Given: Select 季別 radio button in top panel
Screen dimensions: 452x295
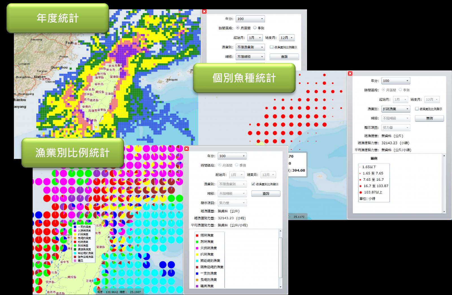Looking at the screenshot, I should point(255,28).
